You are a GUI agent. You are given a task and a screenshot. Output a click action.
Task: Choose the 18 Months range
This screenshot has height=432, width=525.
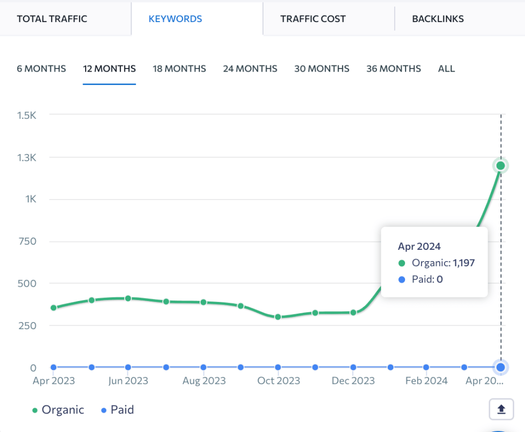tap(179, 69)
